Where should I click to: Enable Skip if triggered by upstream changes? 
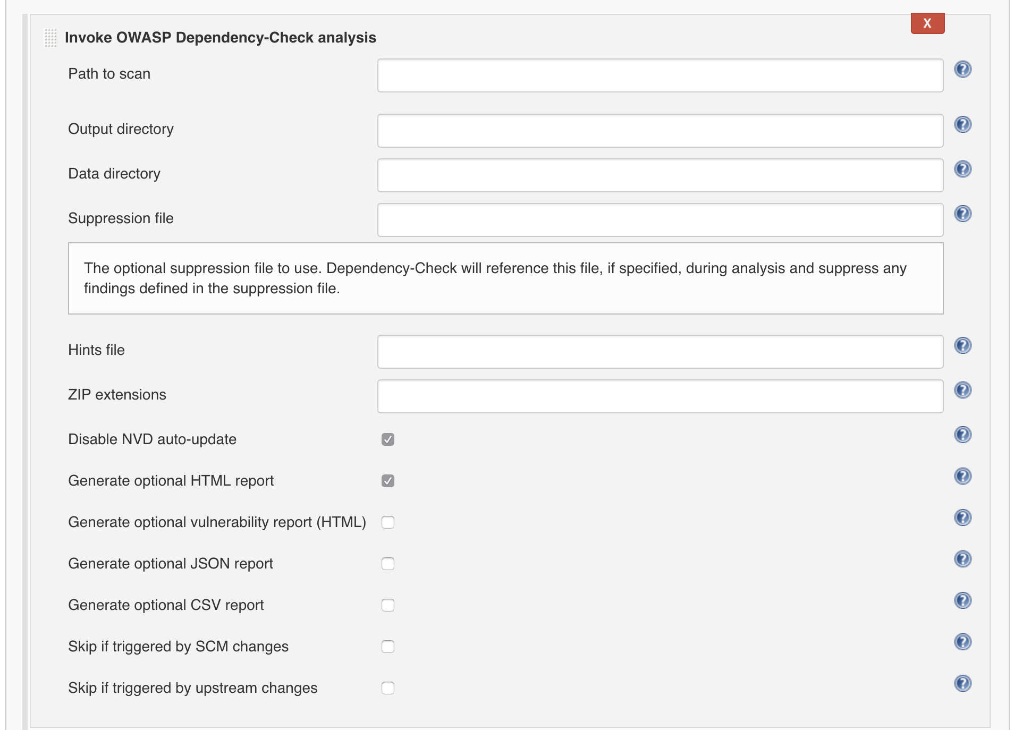pos(388,687)
